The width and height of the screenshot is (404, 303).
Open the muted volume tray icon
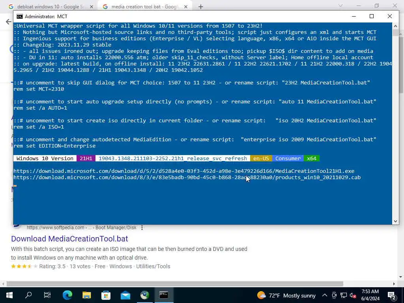pos(353,295)
